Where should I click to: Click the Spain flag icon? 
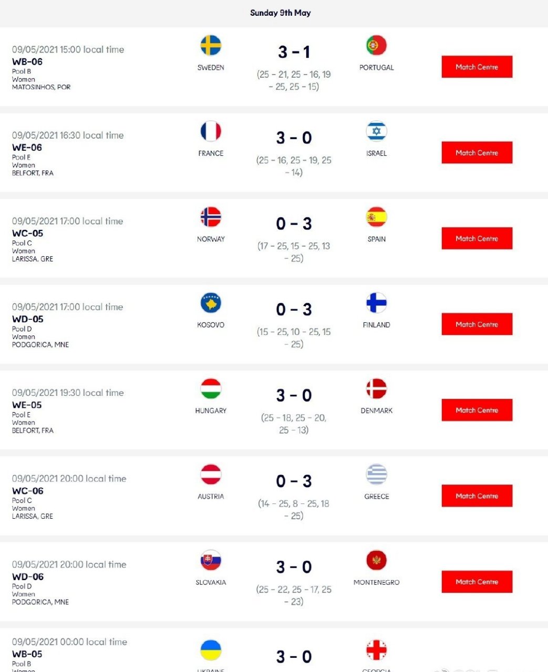376,217
